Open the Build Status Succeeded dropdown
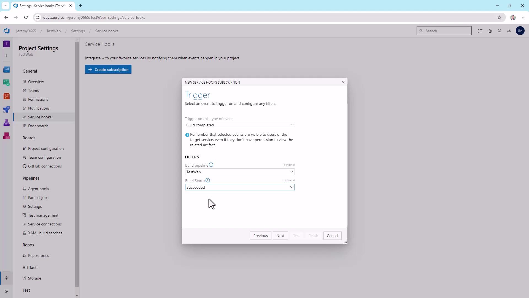Viewport: 529px width, 298px height. (x=240, y=187)
